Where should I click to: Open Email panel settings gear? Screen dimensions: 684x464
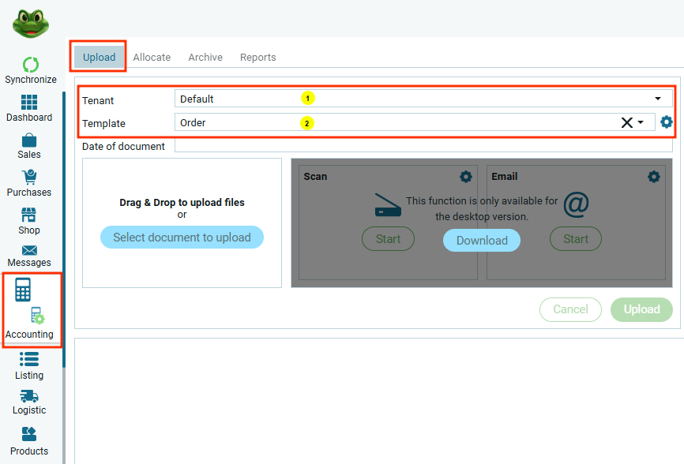tap(653, 177)
